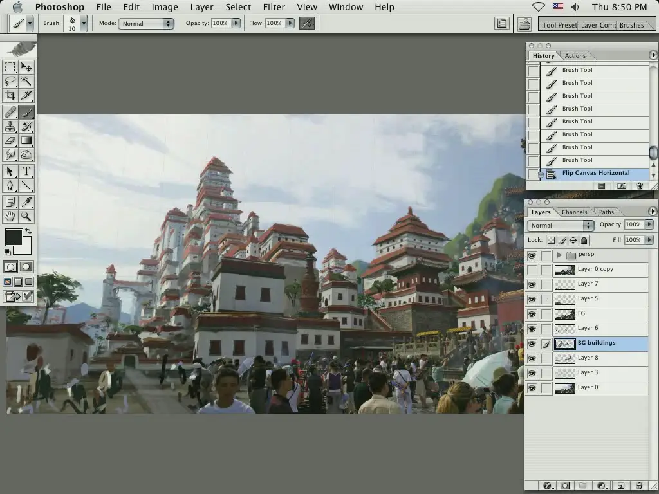Open the Opacity slider arrow in options bar
659x494 pixels.
(236, 23)
